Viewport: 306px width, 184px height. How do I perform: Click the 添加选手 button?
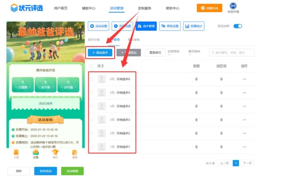[100, 53]
